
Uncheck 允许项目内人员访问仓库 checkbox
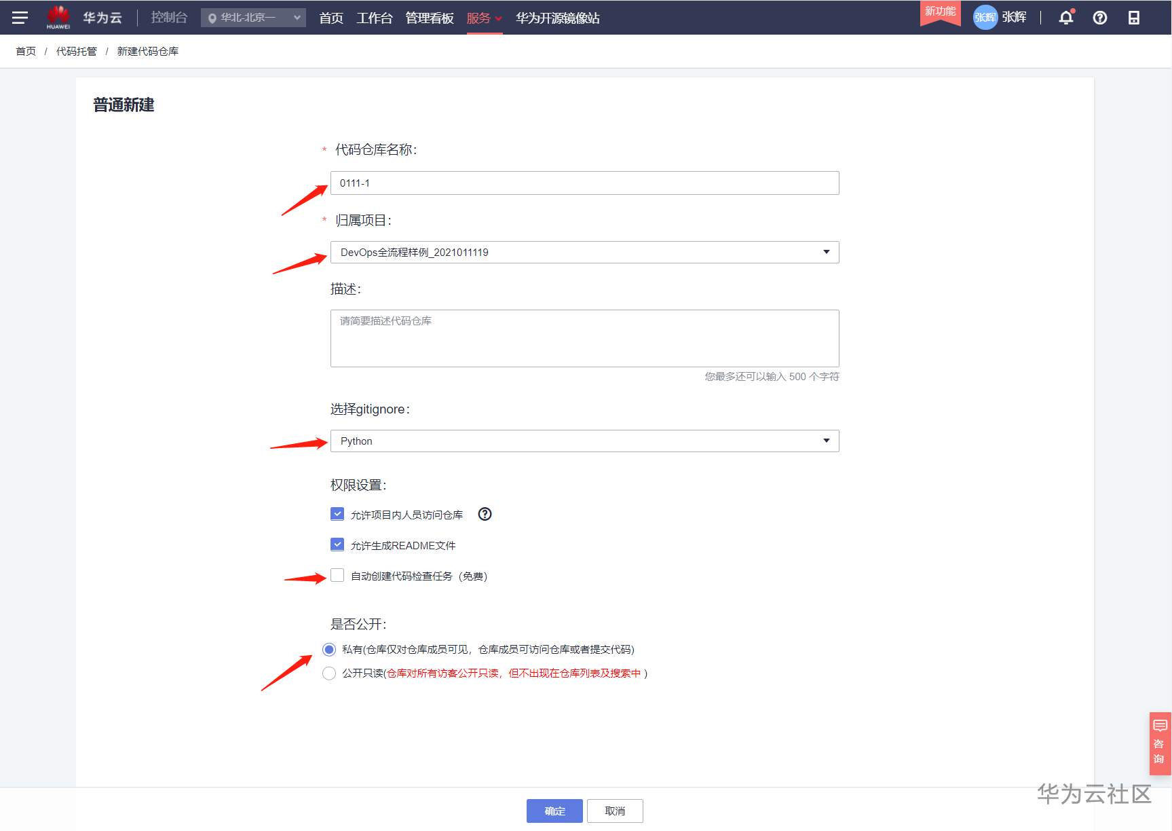point(337,514)
